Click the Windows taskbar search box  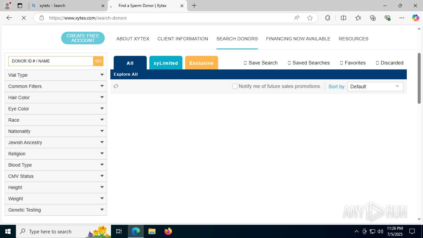[x=63, y=231]
